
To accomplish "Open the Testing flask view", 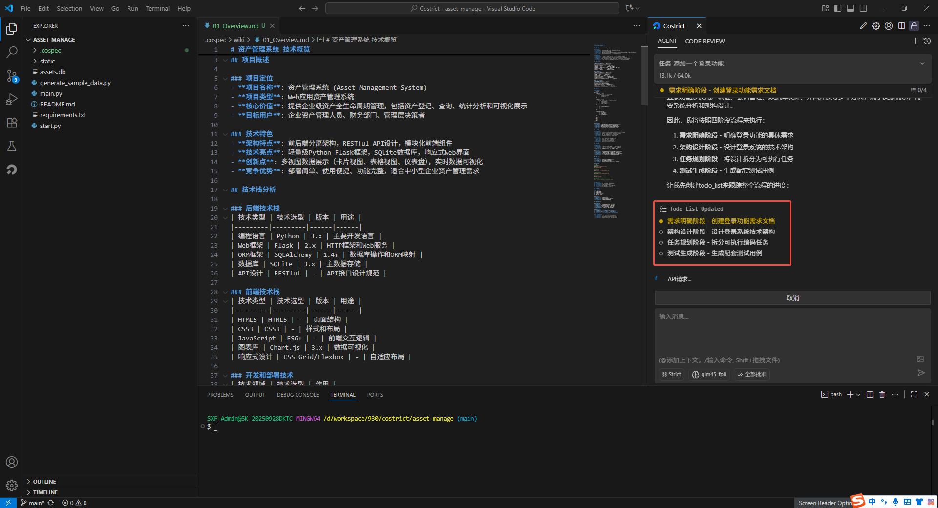I will (x=12, y=146).
